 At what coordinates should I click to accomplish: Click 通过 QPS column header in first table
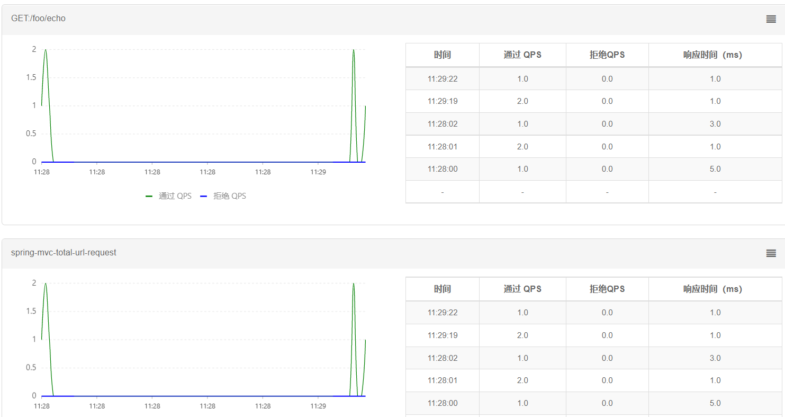tap(522, 55)
